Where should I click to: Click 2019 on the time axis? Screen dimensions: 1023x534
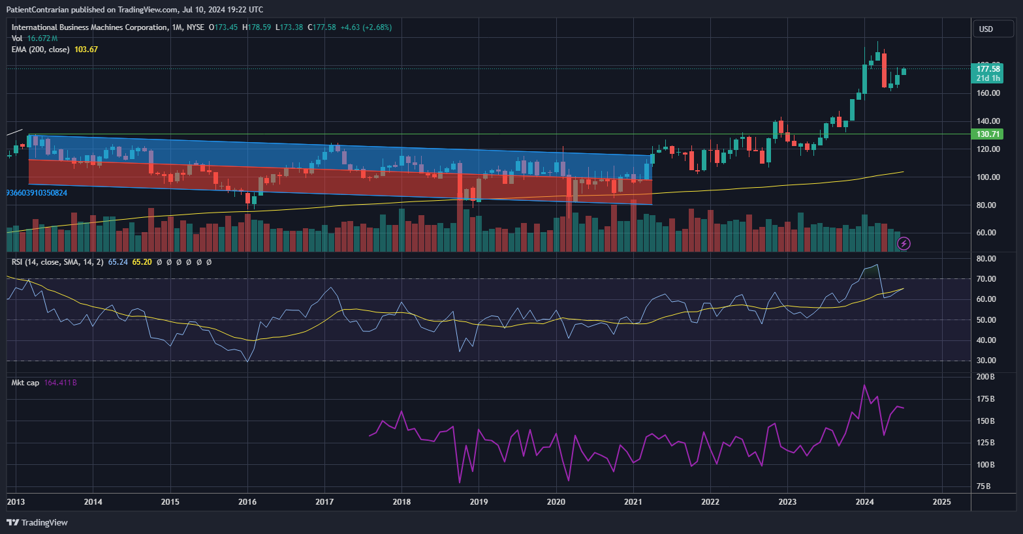coord(479,502)
